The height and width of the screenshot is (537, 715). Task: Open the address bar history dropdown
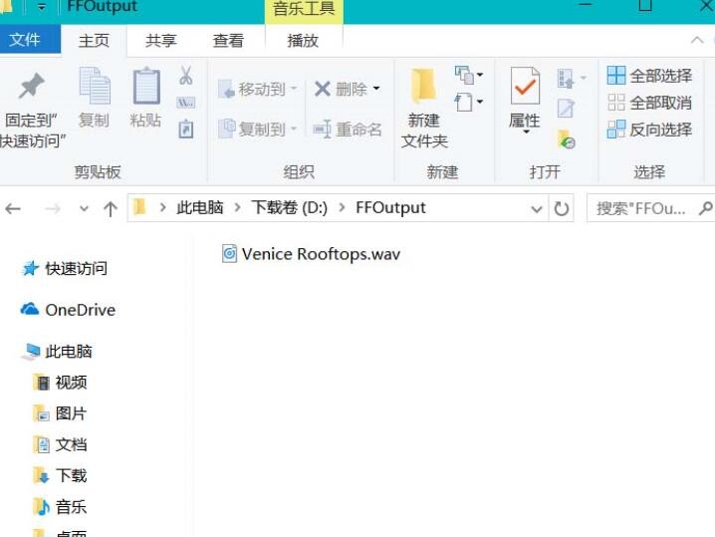coord(537,208)
